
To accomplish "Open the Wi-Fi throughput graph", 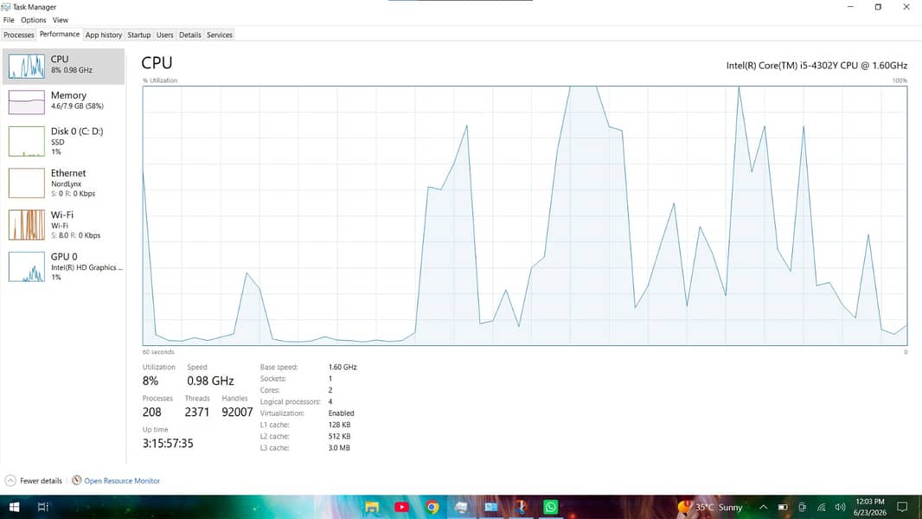I will (x=63, y=225).
